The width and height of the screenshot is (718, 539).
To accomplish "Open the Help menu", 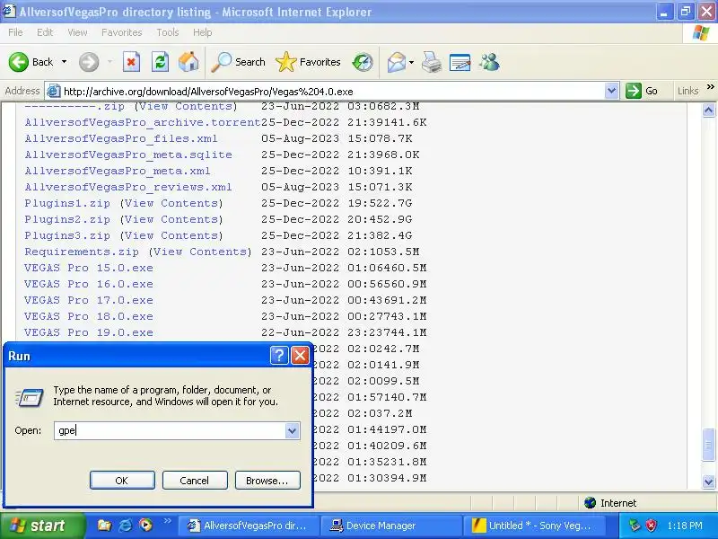I will coord(203,32).
